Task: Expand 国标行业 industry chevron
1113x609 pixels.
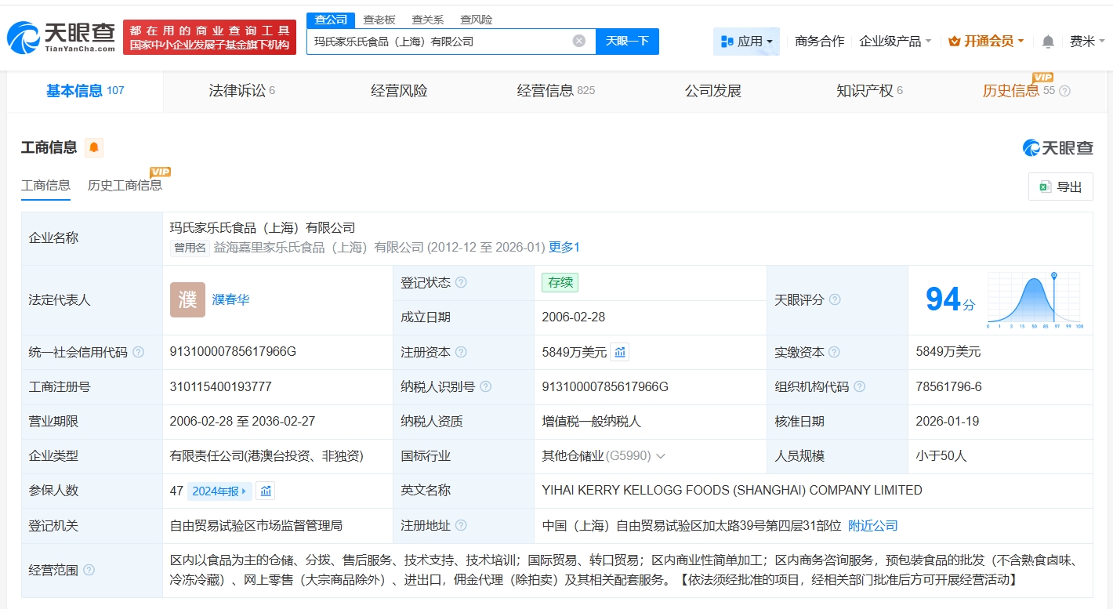Action: point(661,456)
